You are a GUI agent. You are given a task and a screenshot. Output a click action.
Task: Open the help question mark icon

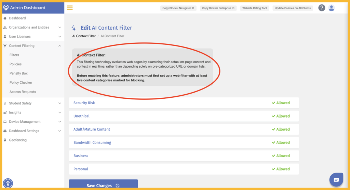322,8
